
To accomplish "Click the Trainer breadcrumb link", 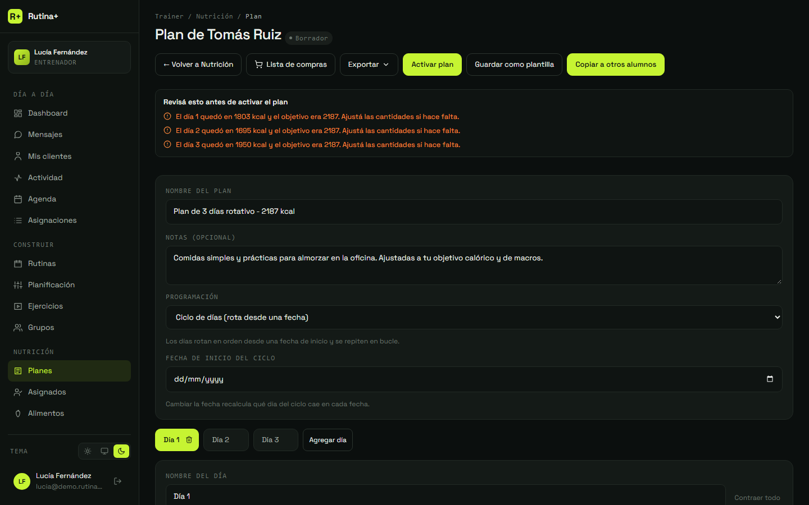I will 169,16.
